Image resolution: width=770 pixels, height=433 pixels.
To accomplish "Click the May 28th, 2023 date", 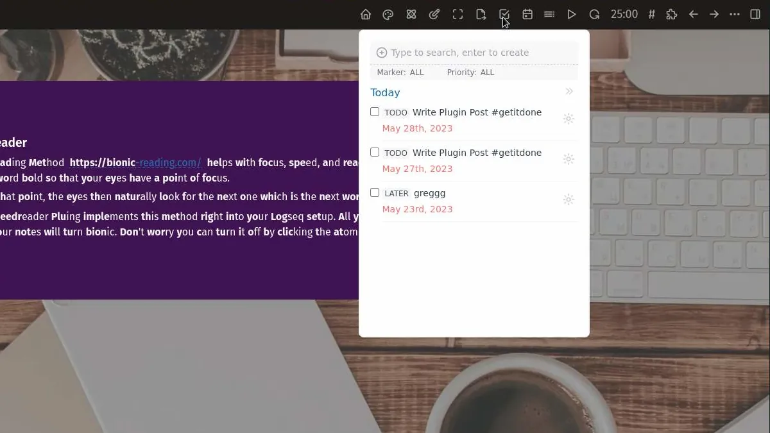I will tap(417, 128).
